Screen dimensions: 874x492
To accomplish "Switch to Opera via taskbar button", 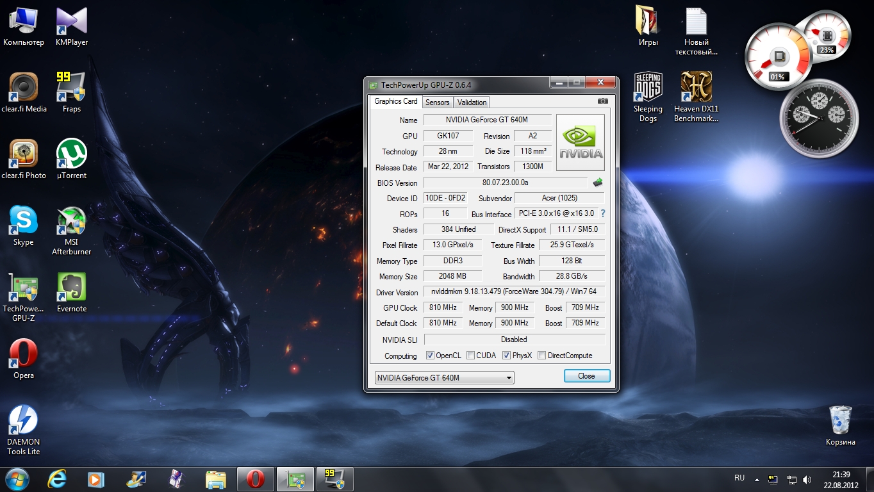I will [256, 479].
